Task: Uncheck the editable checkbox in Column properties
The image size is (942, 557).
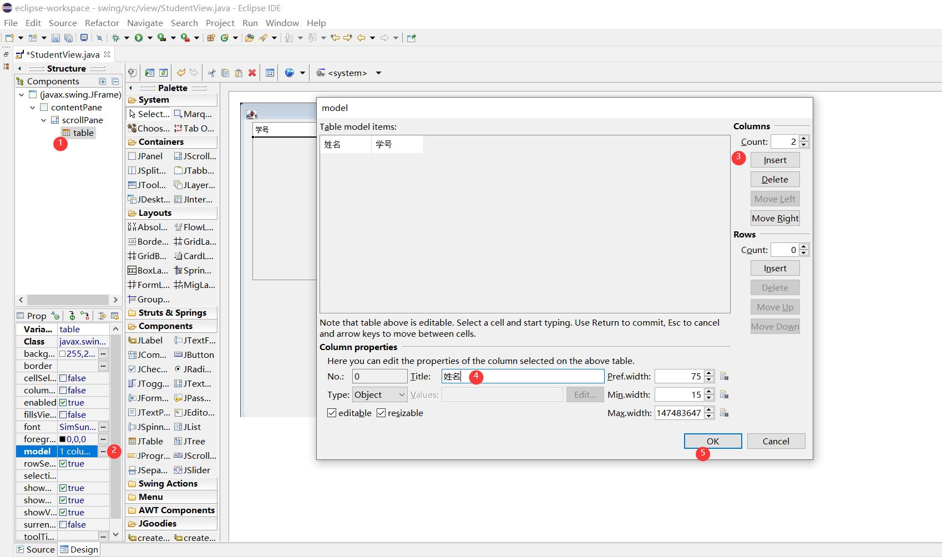Action: 332,413
